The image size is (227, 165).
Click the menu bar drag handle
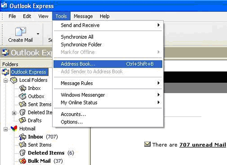[2, 16]
